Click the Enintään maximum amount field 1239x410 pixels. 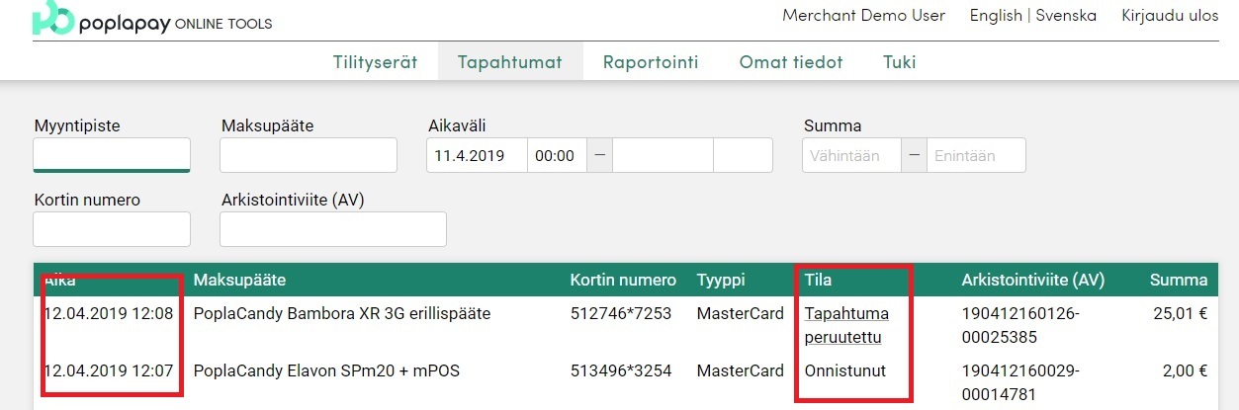[x=976, y=155]
